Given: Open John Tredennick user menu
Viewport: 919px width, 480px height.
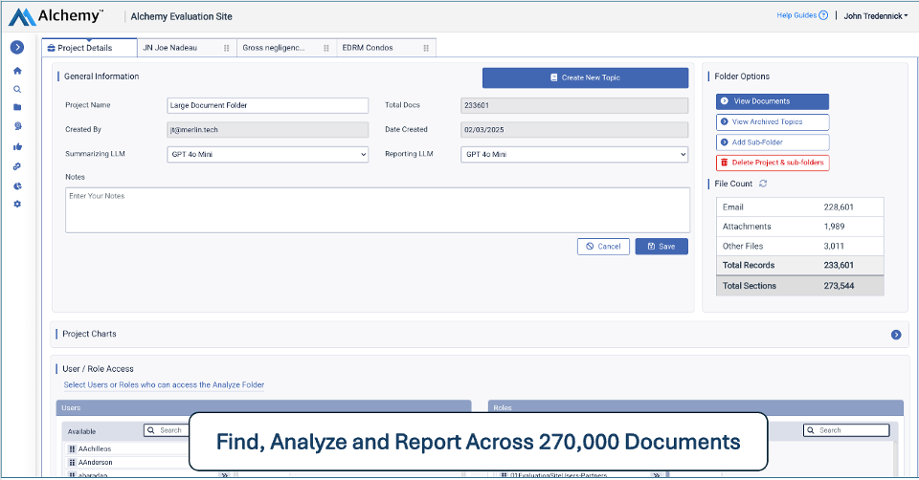Looking at the screenshot, I should tap(875, 16).
